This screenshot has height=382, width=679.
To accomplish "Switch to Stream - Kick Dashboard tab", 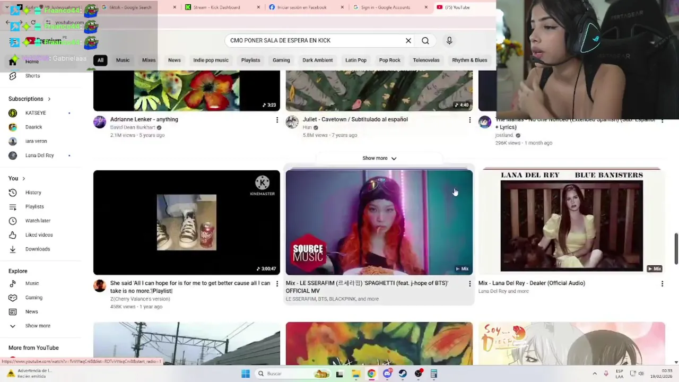I will (x=217, y=7).
